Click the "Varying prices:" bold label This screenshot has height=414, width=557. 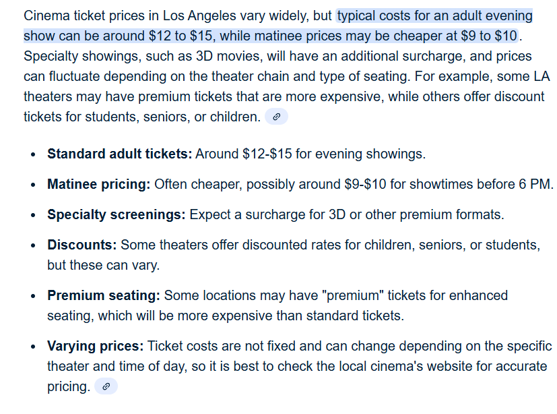coord(95,346)
